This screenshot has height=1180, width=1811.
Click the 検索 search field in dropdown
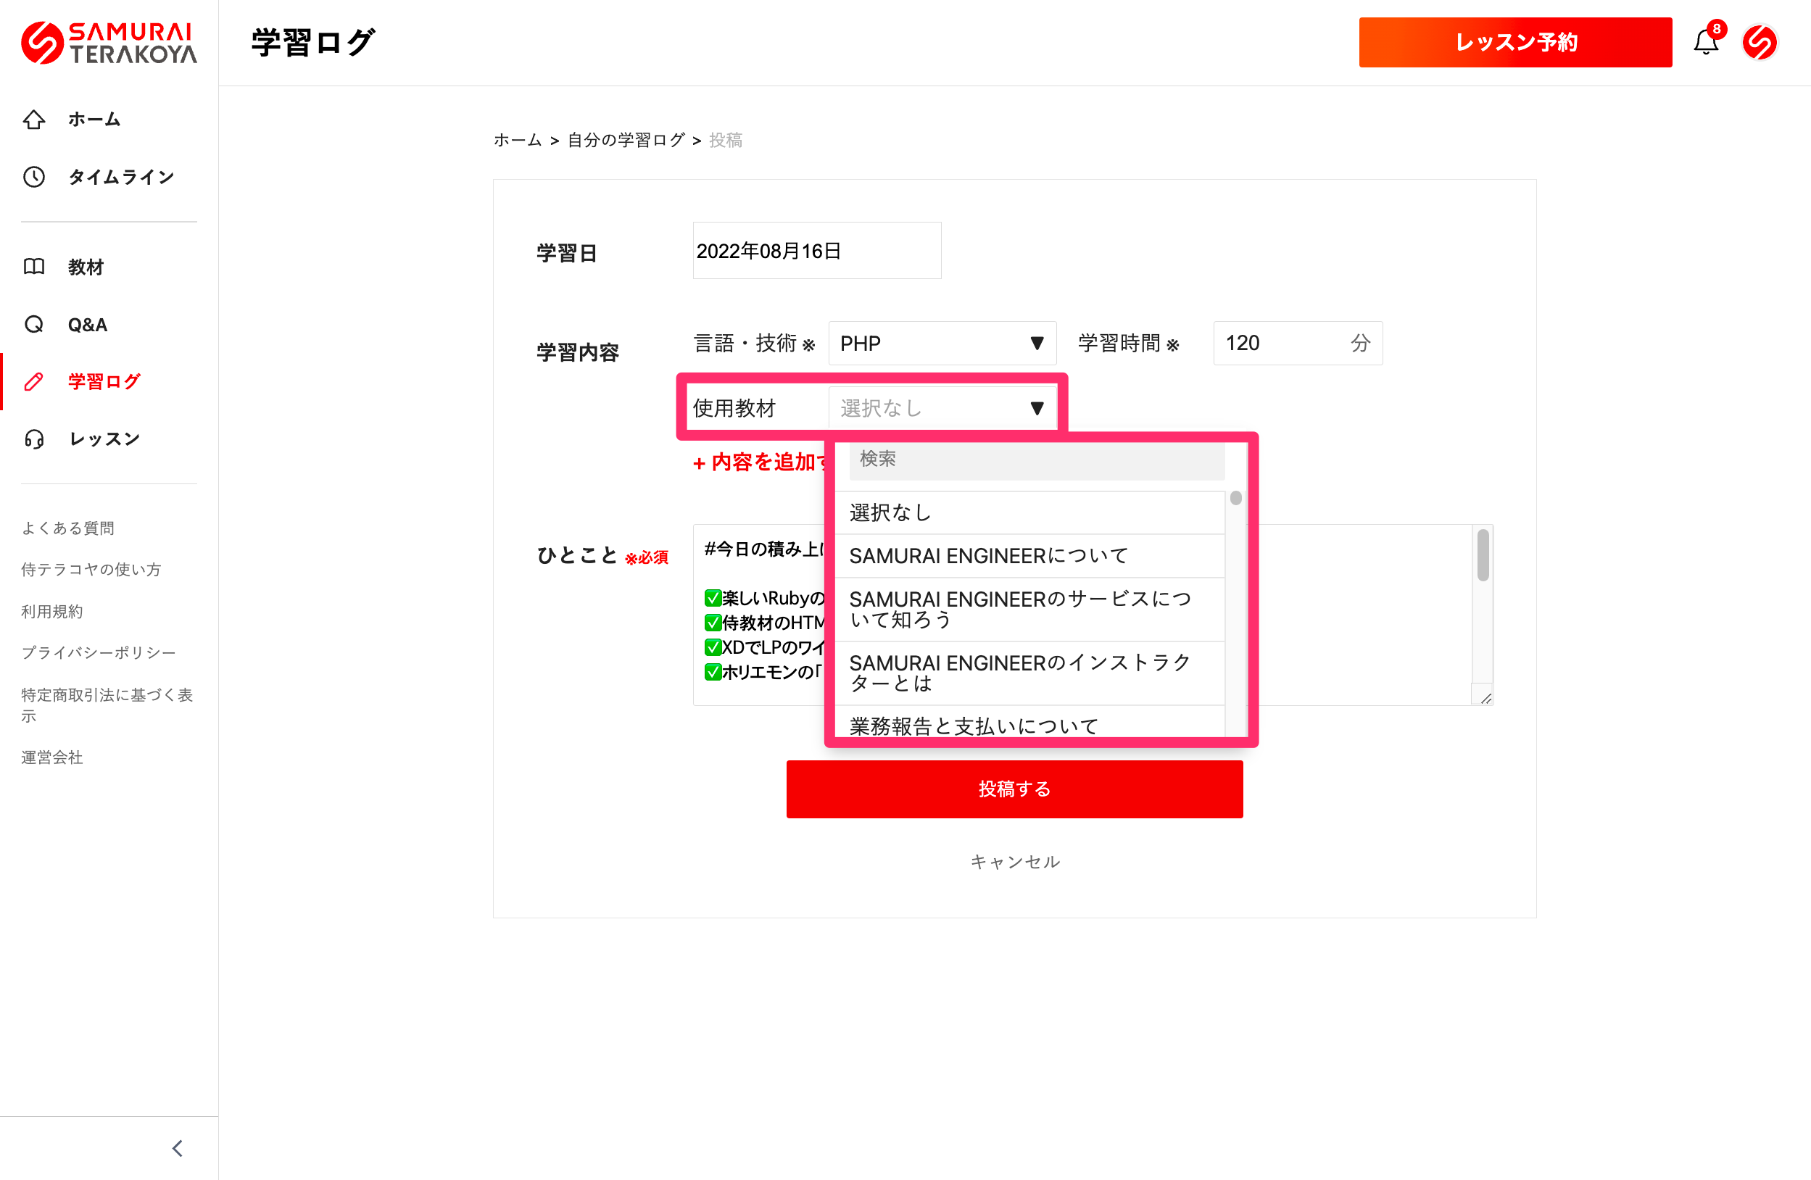1037,460
